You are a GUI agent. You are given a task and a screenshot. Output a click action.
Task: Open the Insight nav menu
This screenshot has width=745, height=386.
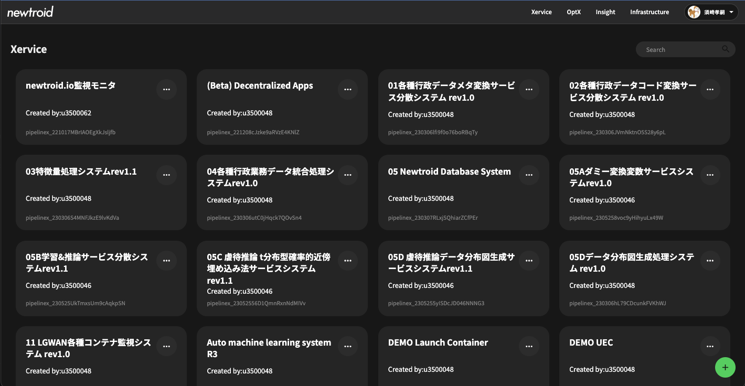coord(605,12)
